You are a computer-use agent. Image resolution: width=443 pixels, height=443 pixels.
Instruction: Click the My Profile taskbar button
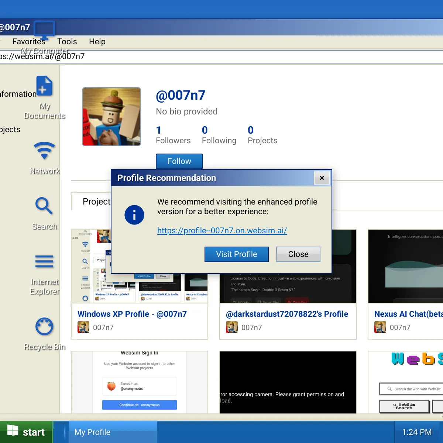(113, 432)
